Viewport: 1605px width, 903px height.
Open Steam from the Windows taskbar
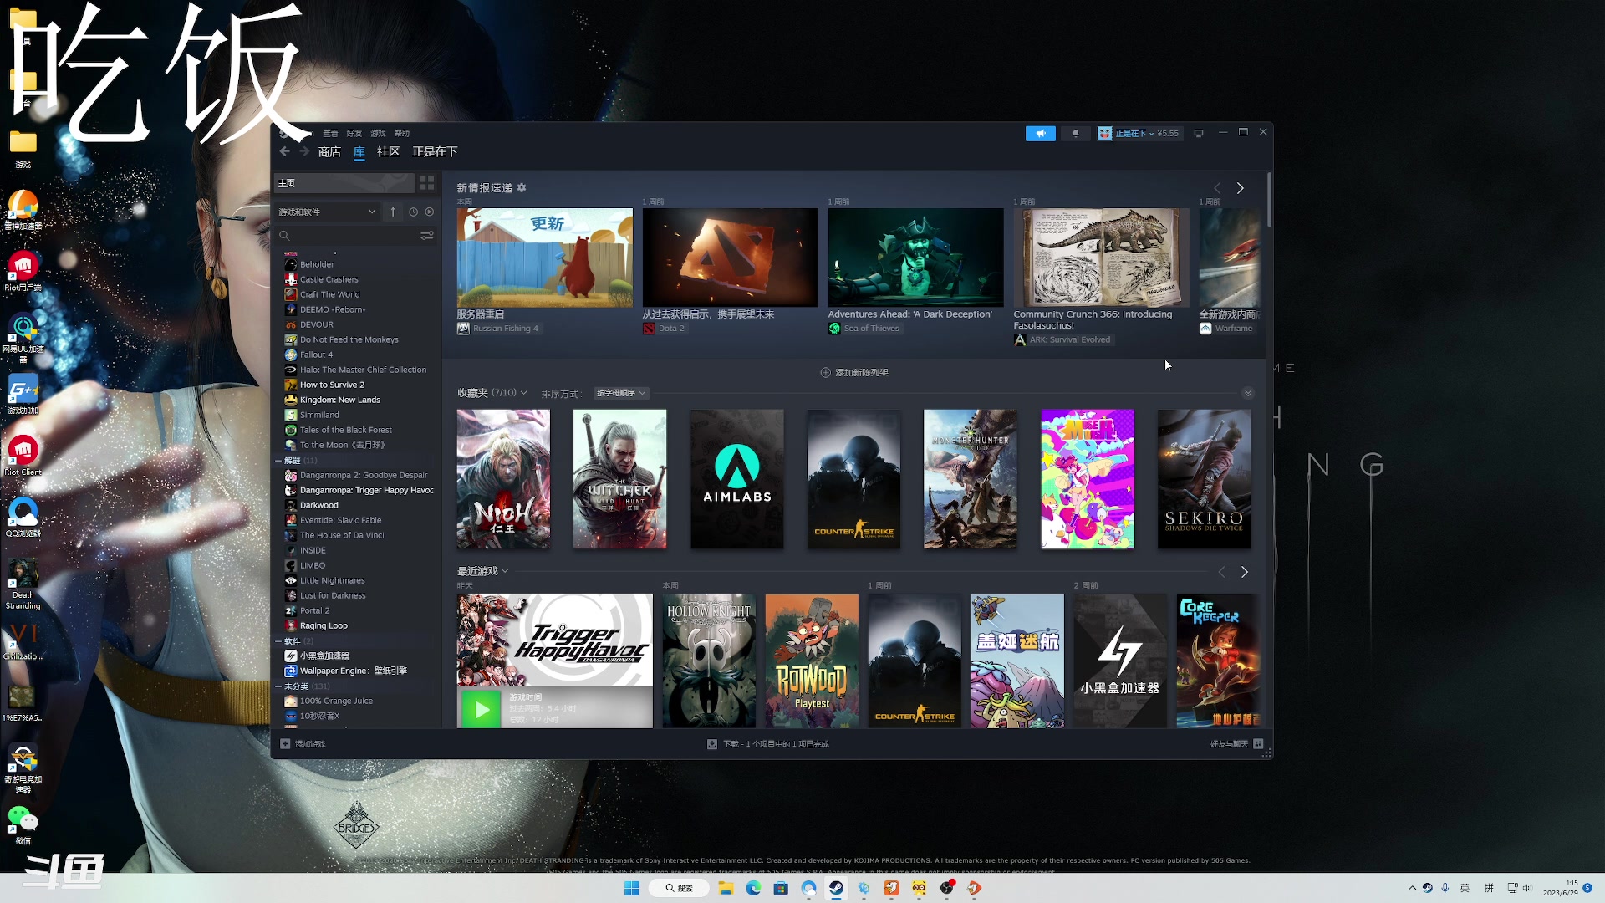click(x=836, y=888)
